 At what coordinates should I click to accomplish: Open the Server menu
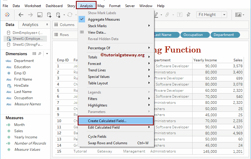click(130, 6)
